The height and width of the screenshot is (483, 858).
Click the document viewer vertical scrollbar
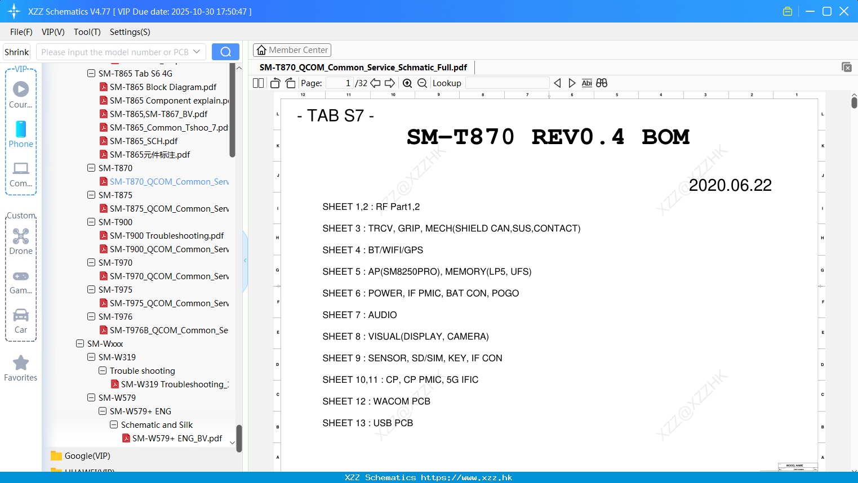pos(854,102)
